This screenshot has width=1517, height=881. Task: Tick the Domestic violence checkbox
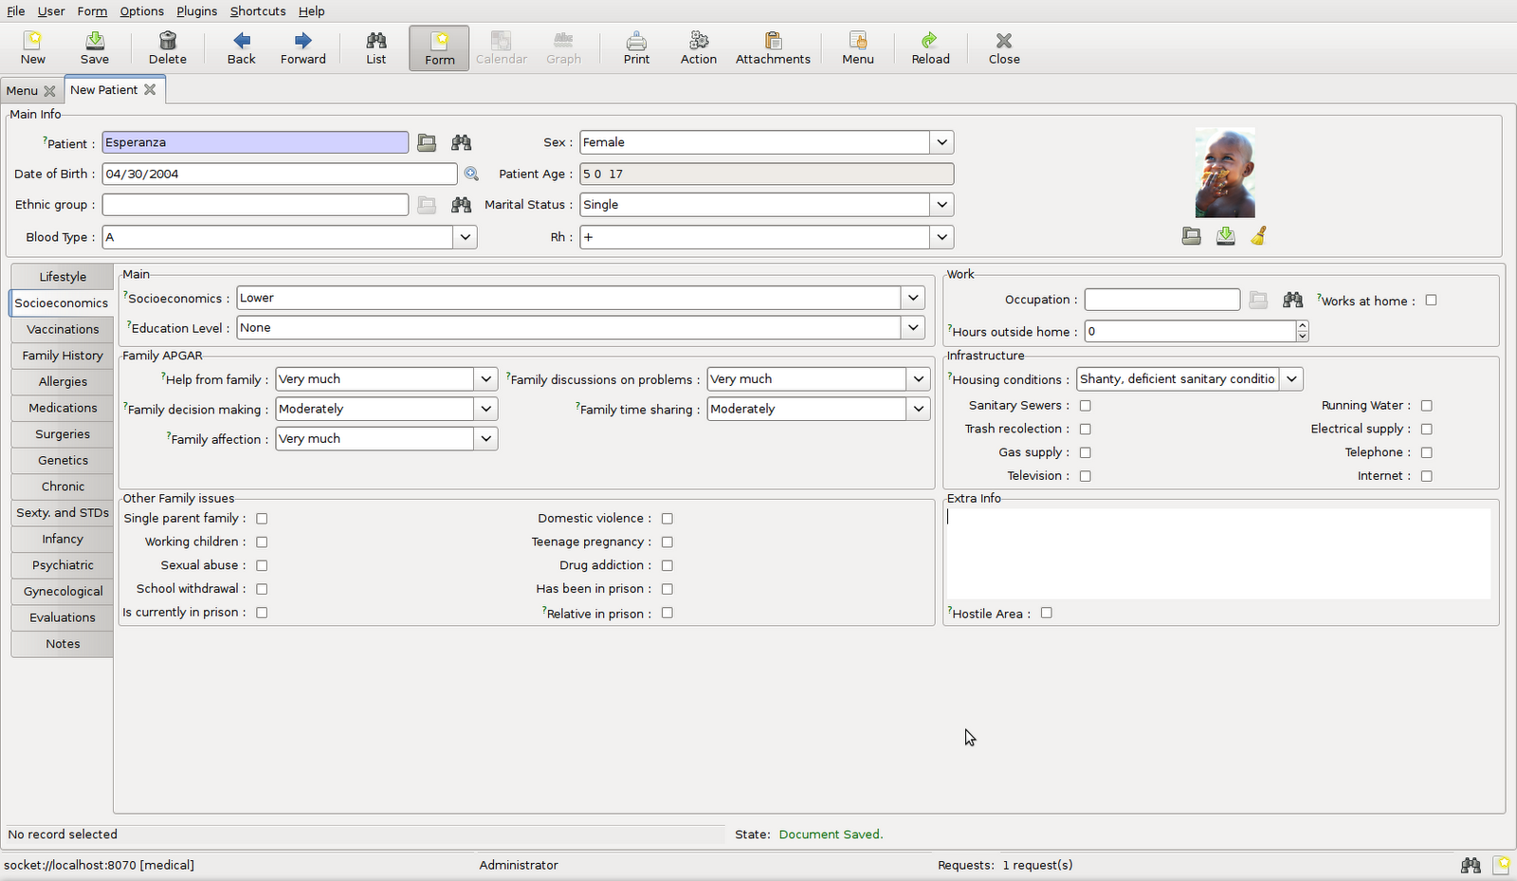(667, 519)
